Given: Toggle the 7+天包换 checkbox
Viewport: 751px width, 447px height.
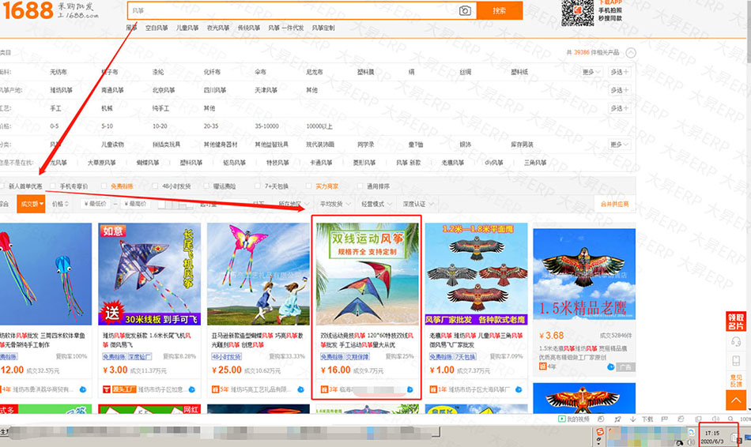Looking at the screenshot, I should point(257,186).
